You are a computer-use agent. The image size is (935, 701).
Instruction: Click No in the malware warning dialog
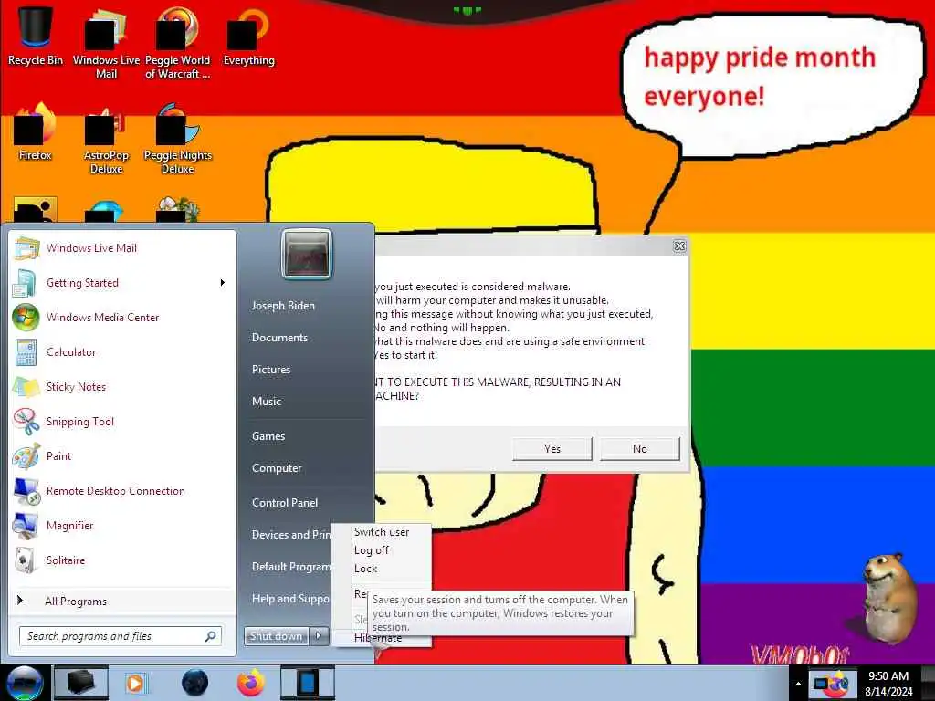[x=640, y=449]
